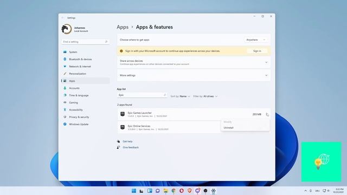347x195 pixels.
Task: Click the Apps & features page title
Action: (x=155, y=27)
